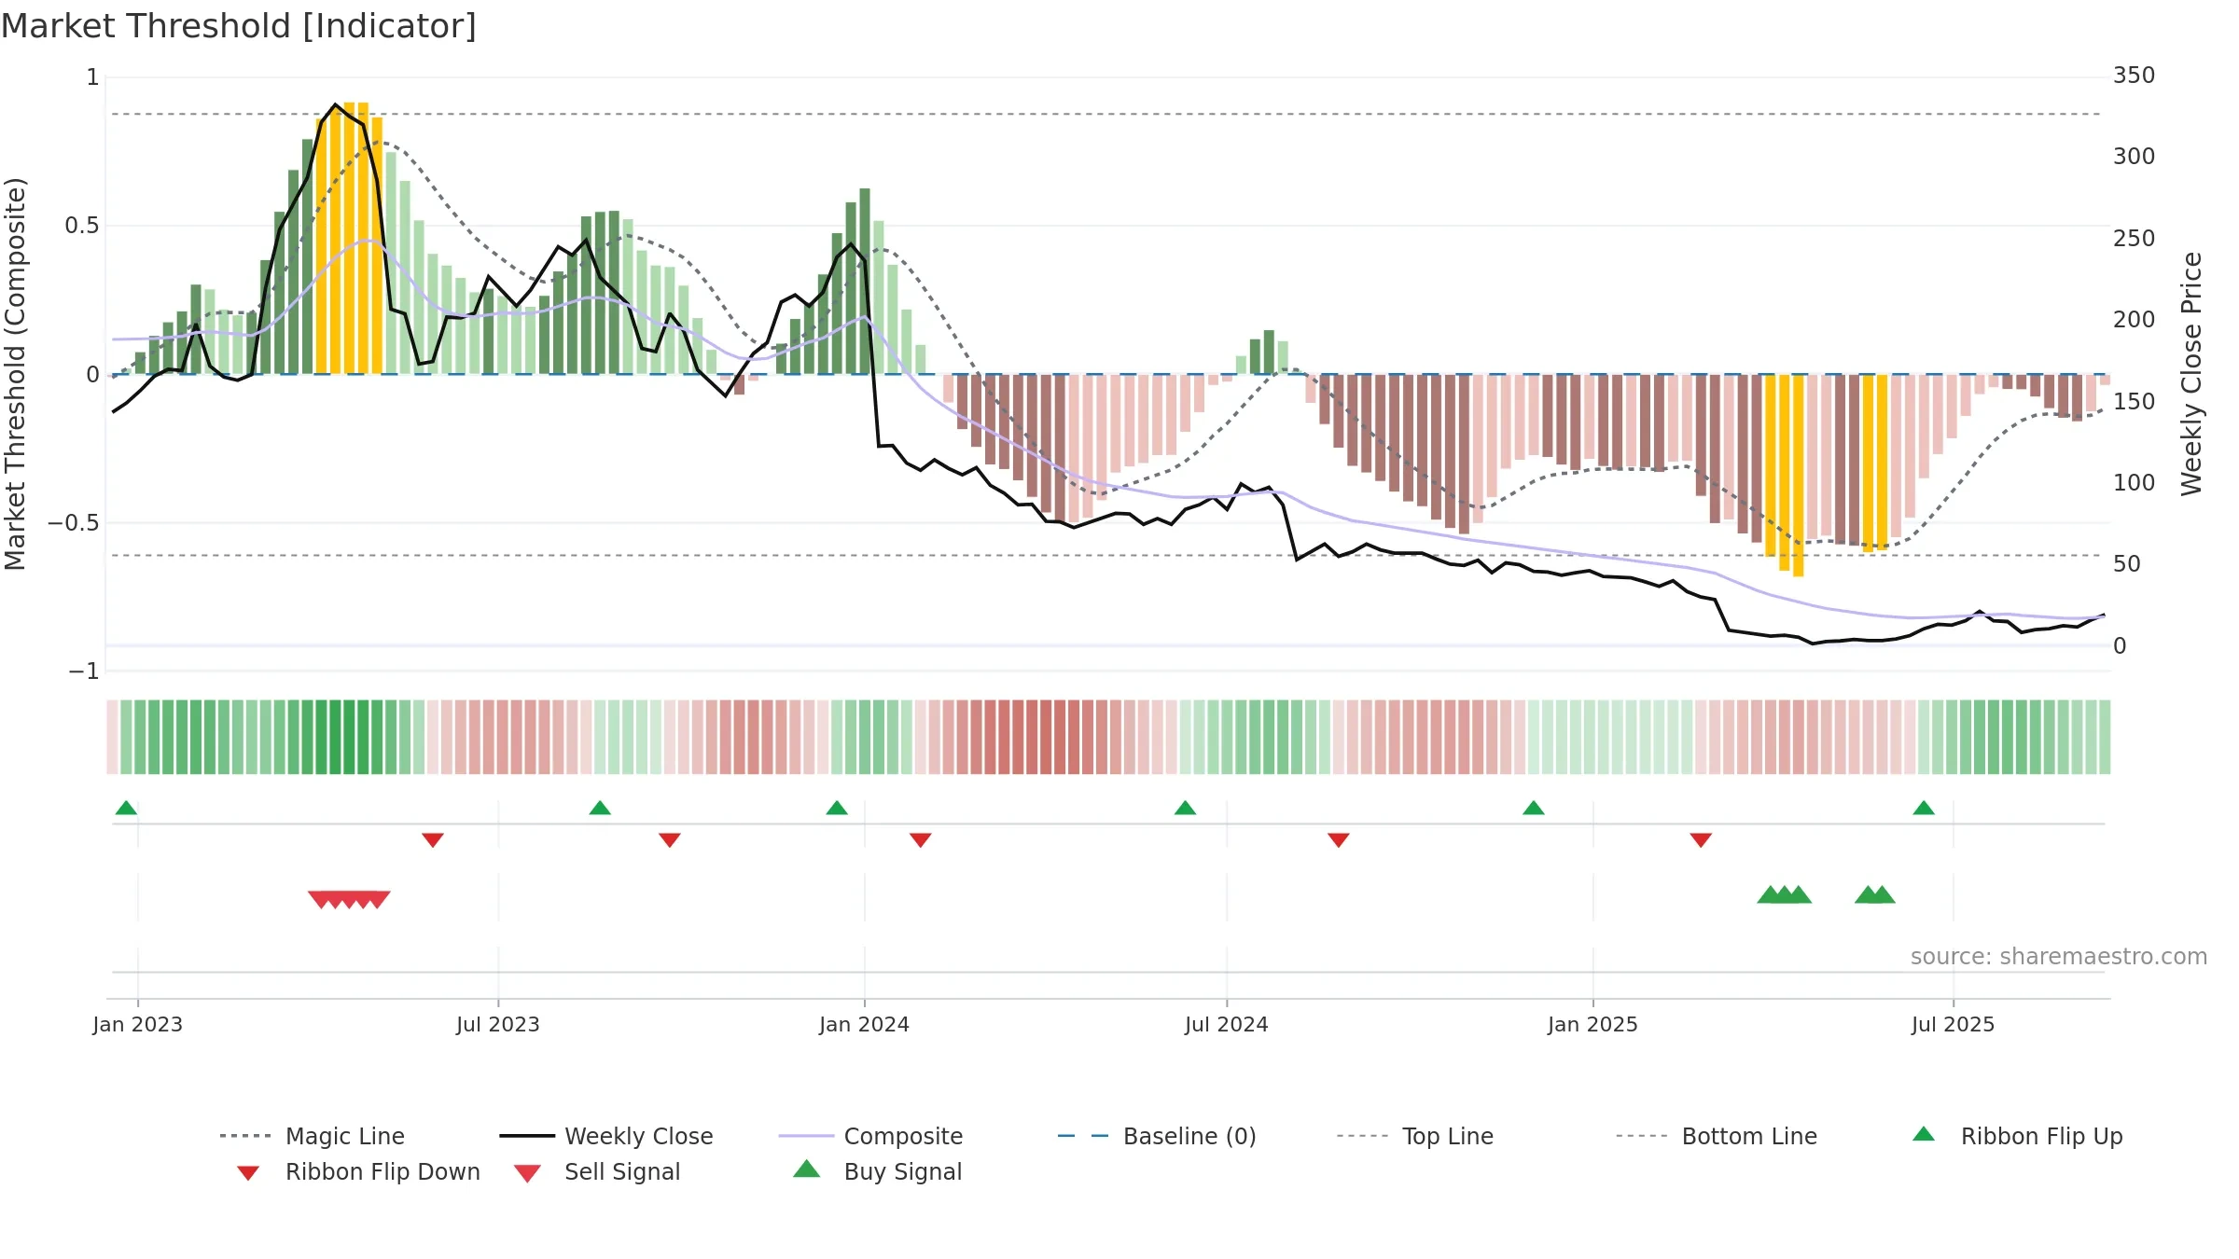Click the 300 price axis tick label
Viewport: 2239px width, 1259px height.
tap(2135, 157)
